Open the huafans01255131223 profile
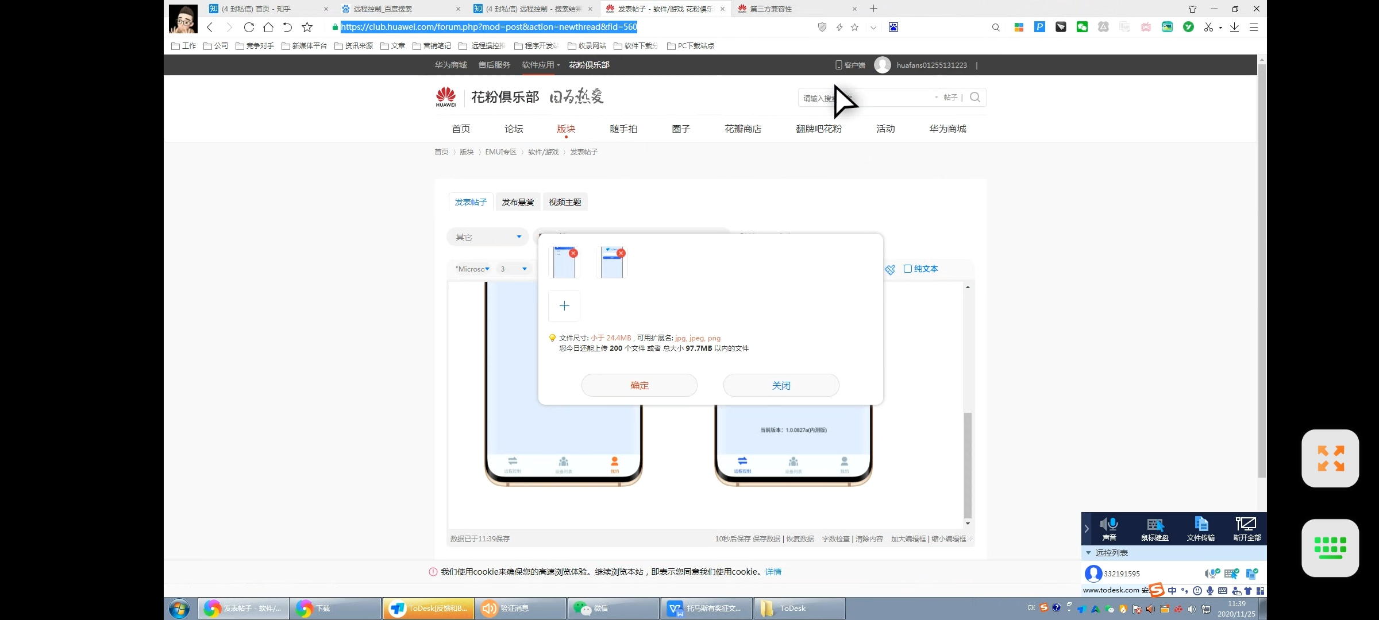 pos(931,65)
